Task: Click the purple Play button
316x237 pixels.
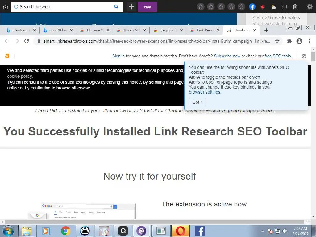Action: pyautogui.click(x=147, y=7)
